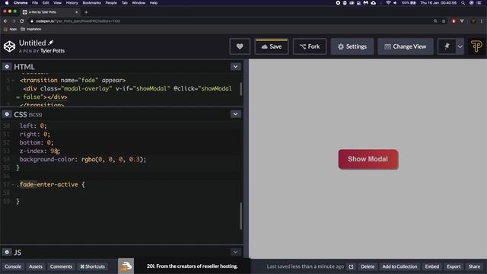Open user avatar profile menu
Viewport: 487px width, 274px height.
tap(476, 46)
